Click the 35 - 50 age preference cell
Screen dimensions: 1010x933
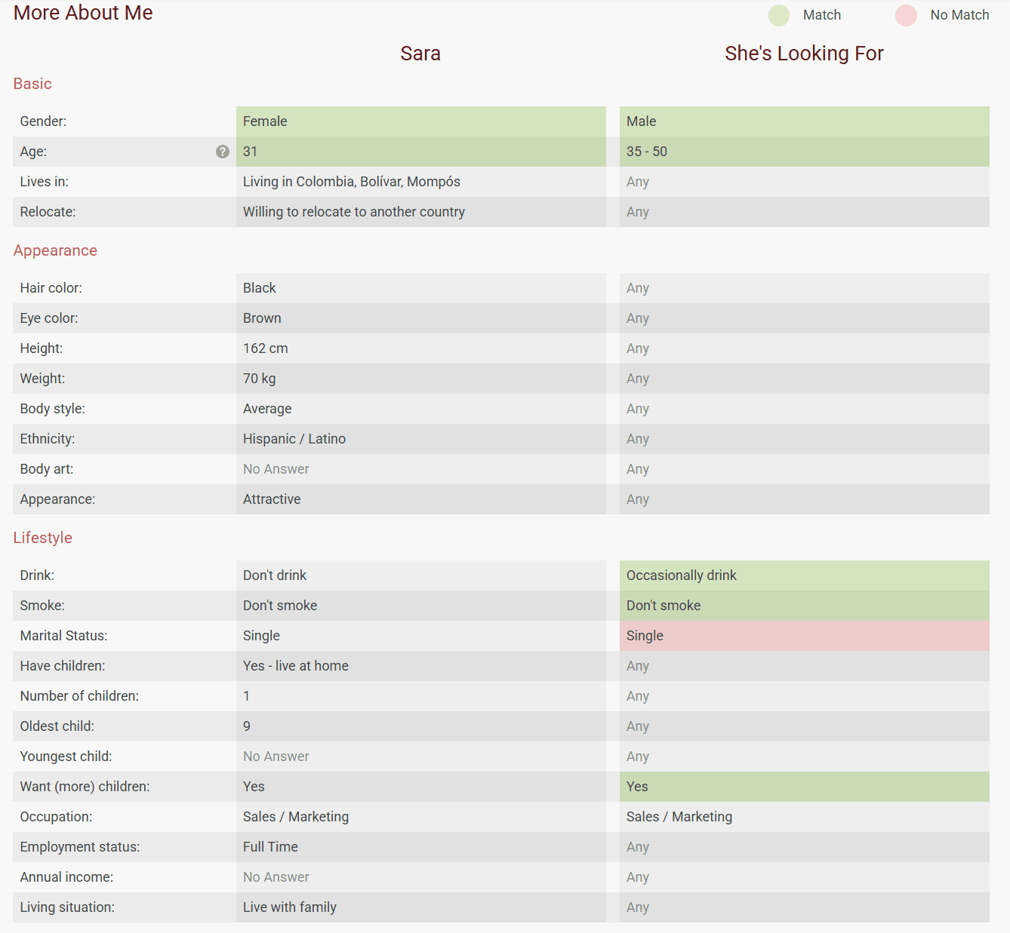(x=805, y=152)
